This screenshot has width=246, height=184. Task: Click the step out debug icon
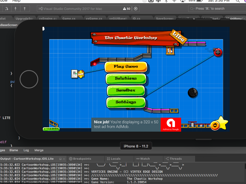[24, 9]
